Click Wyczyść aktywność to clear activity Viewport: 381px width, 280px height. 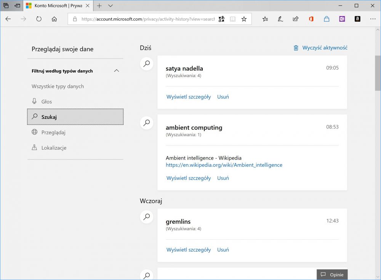coord(325,48)
